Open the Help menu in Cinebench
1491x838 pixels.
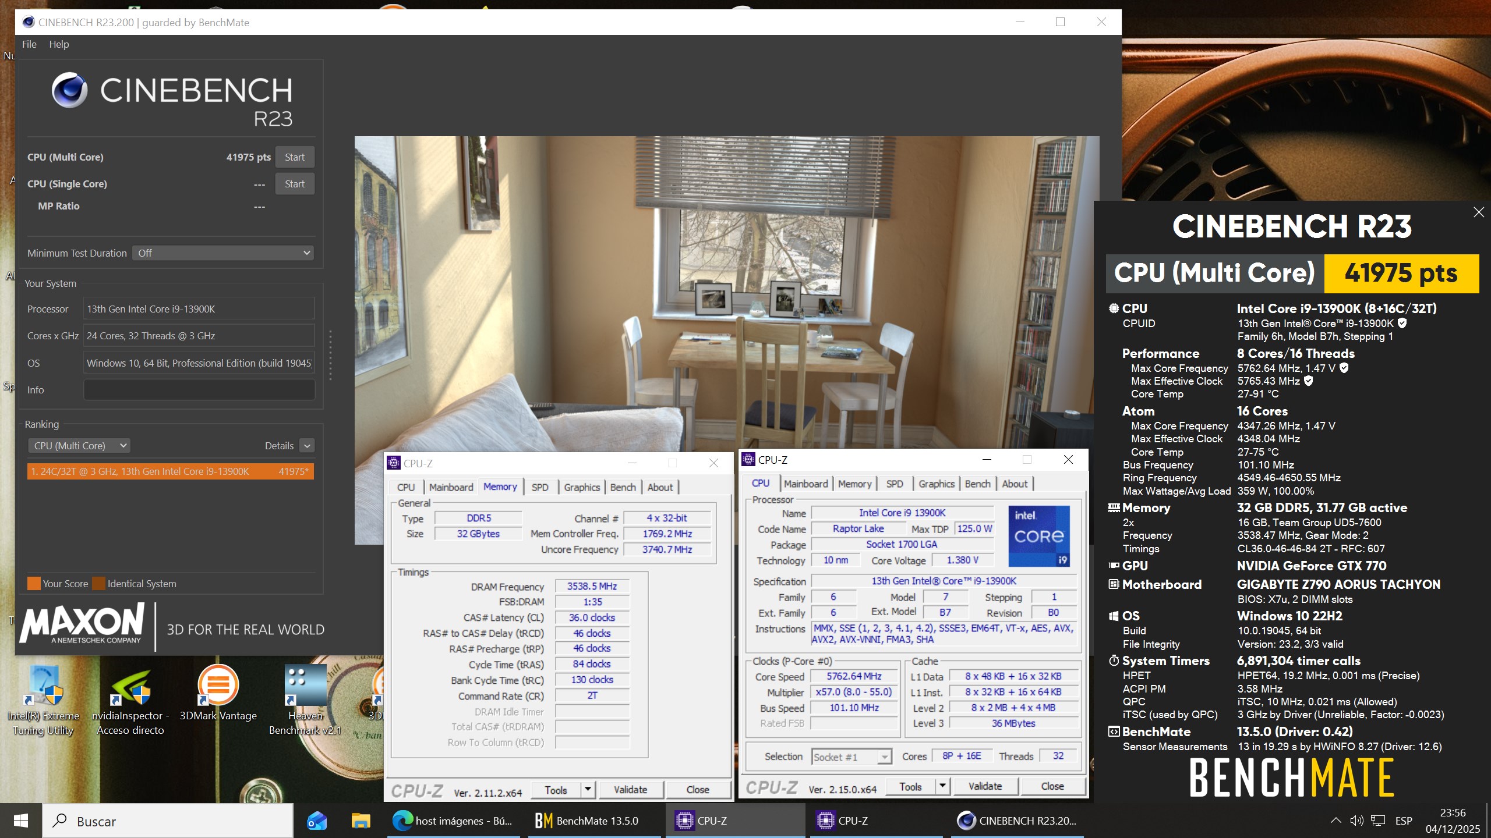(x=59, y=44)
